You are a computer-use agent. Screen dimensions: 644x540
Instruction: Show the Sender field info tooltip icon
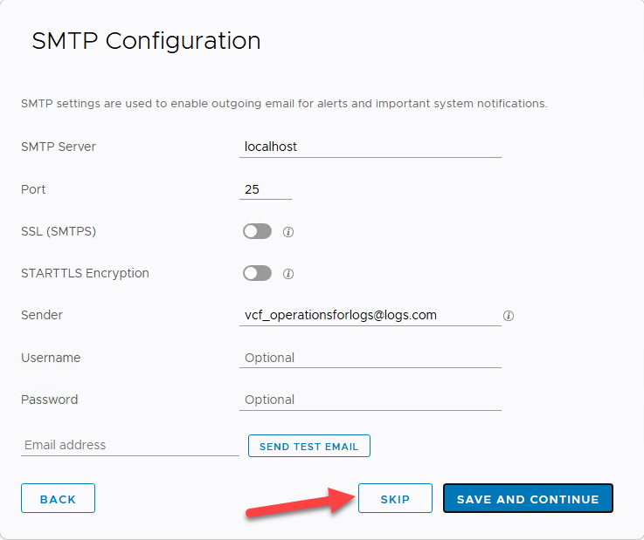[509, 316]
